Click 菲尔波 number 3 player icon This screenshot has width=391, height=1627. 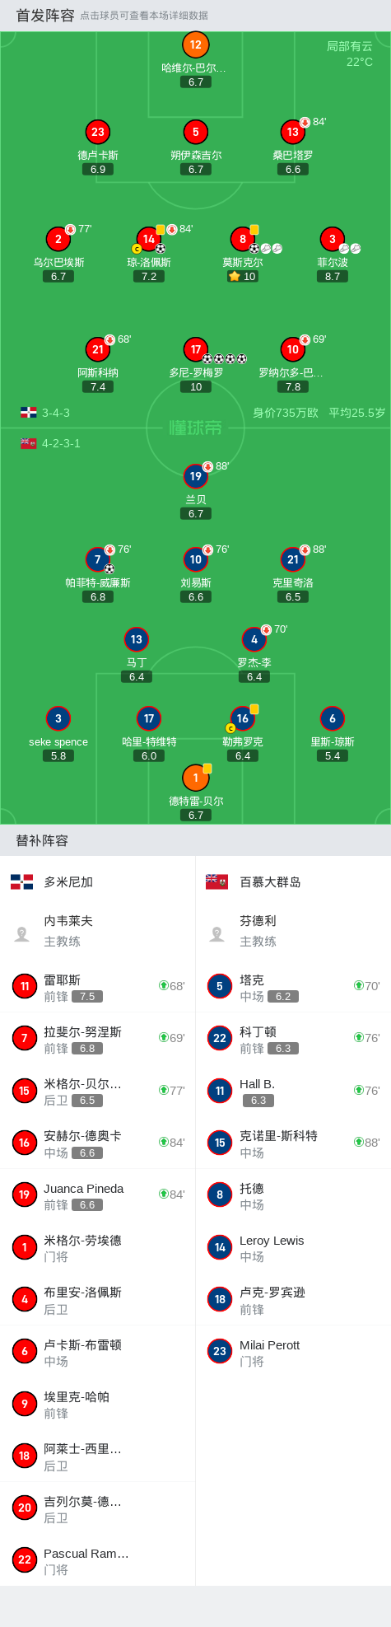332,239
